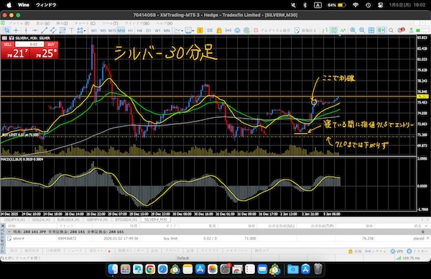Click the yellow shopping bag market icon

[219, 30]
